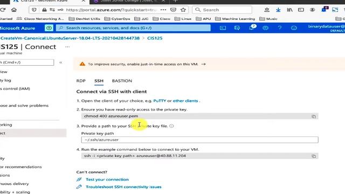Click Azure preview features icon

49,28
